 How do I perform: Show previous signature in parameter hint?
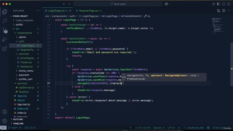tap(124, 74)
